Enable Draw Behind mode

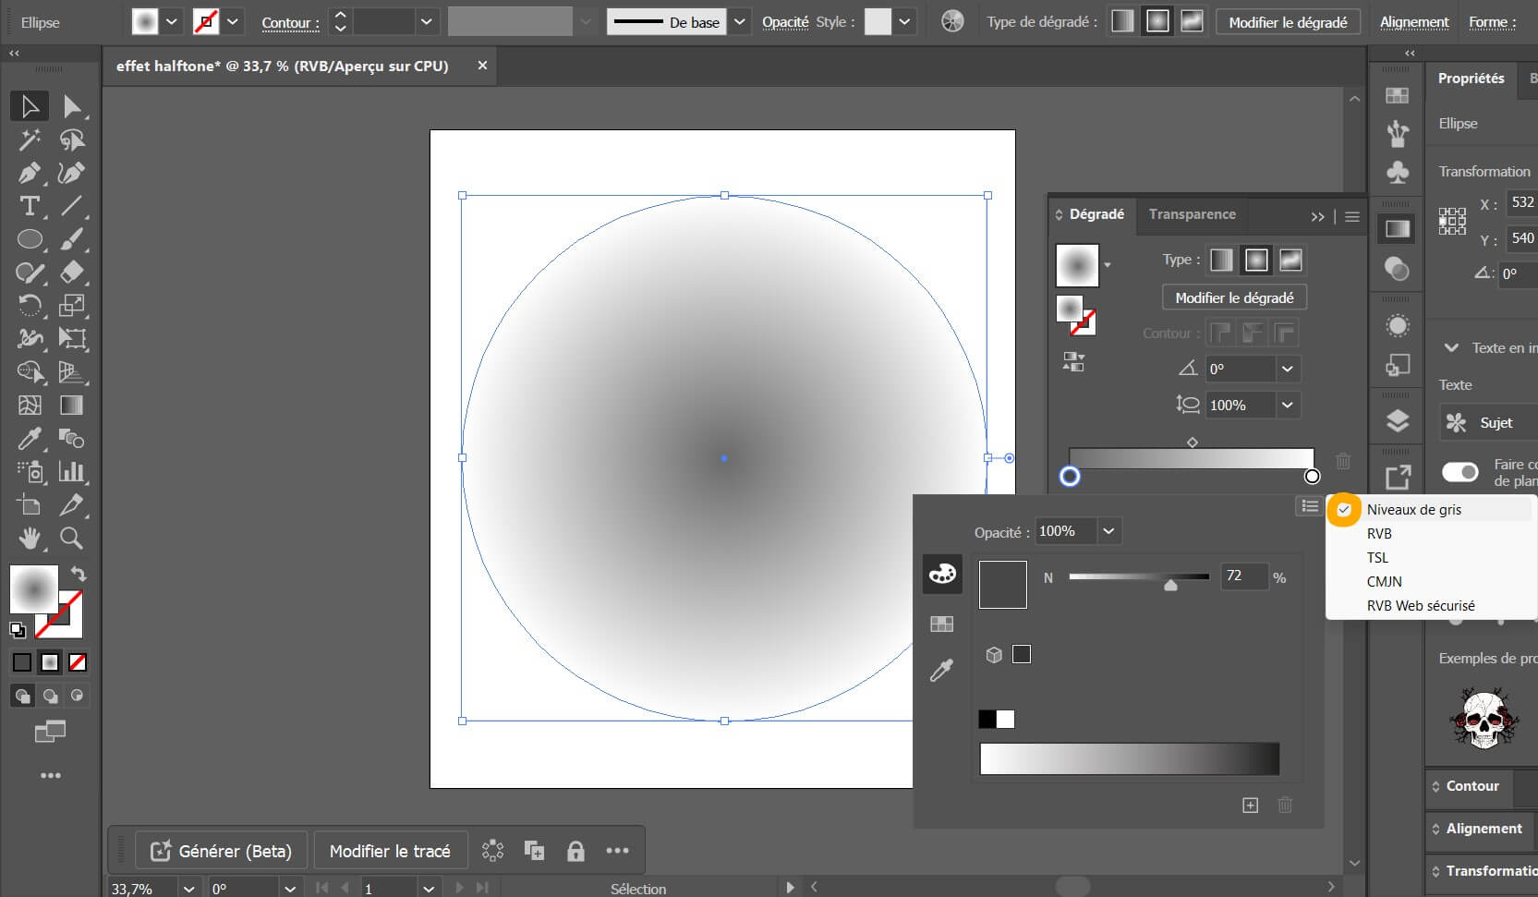tap(50, 696)
